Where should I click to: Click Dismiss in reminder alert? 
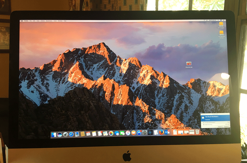[x=226, y=126]
